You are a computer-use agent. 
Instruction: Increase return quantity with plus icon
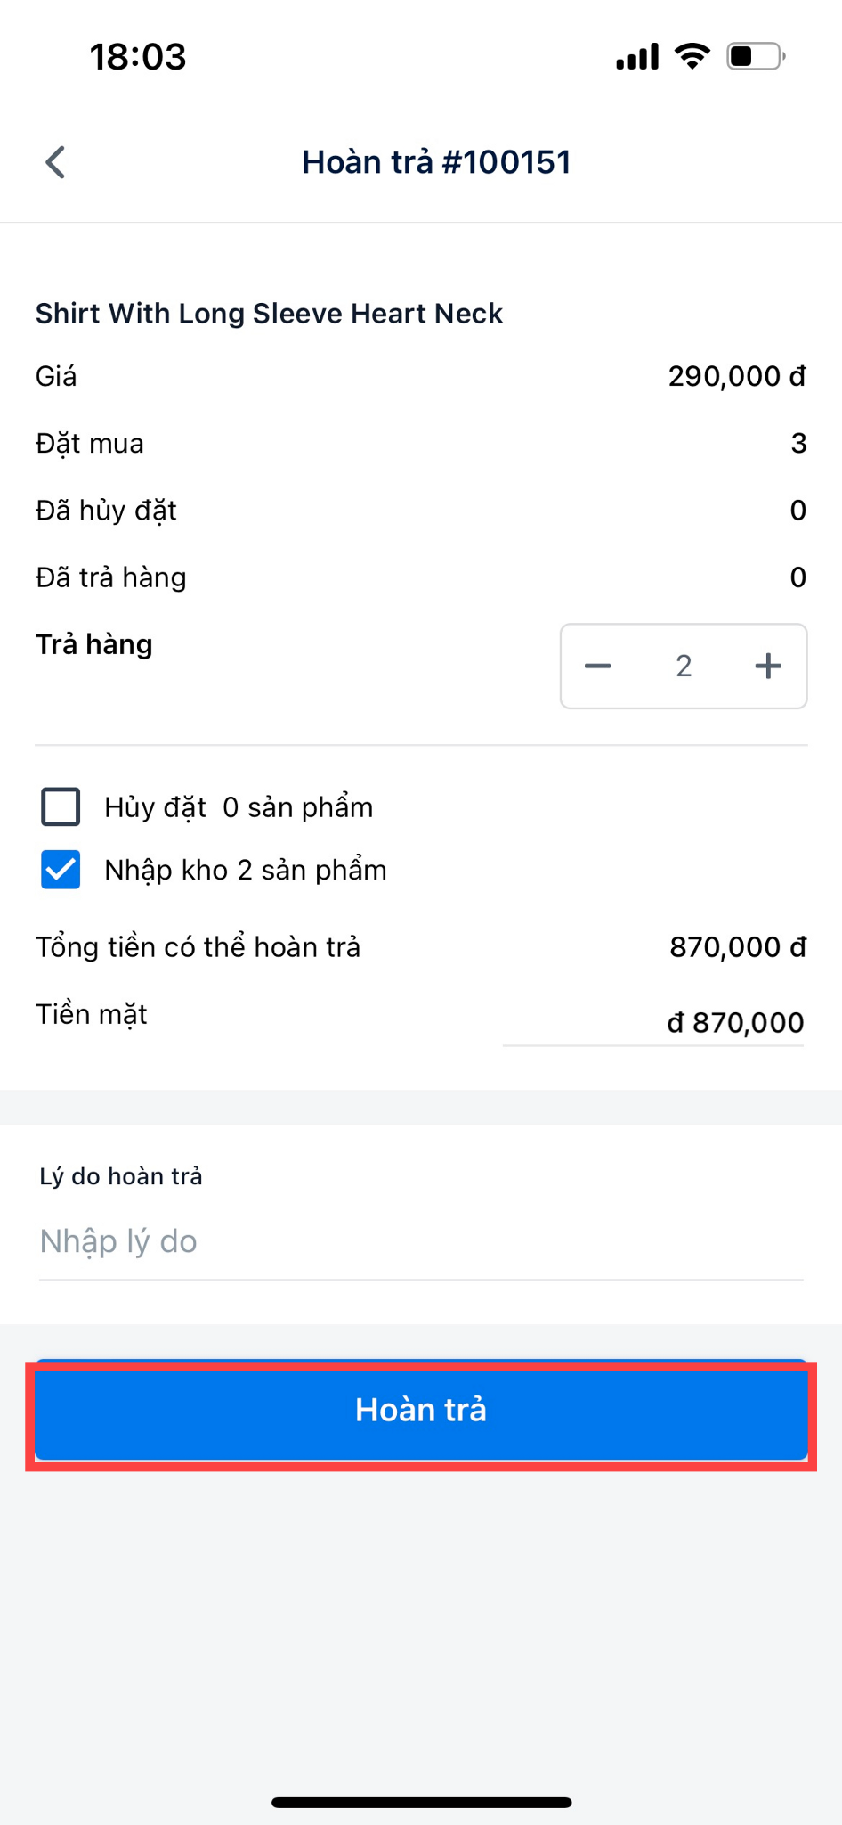768,667
